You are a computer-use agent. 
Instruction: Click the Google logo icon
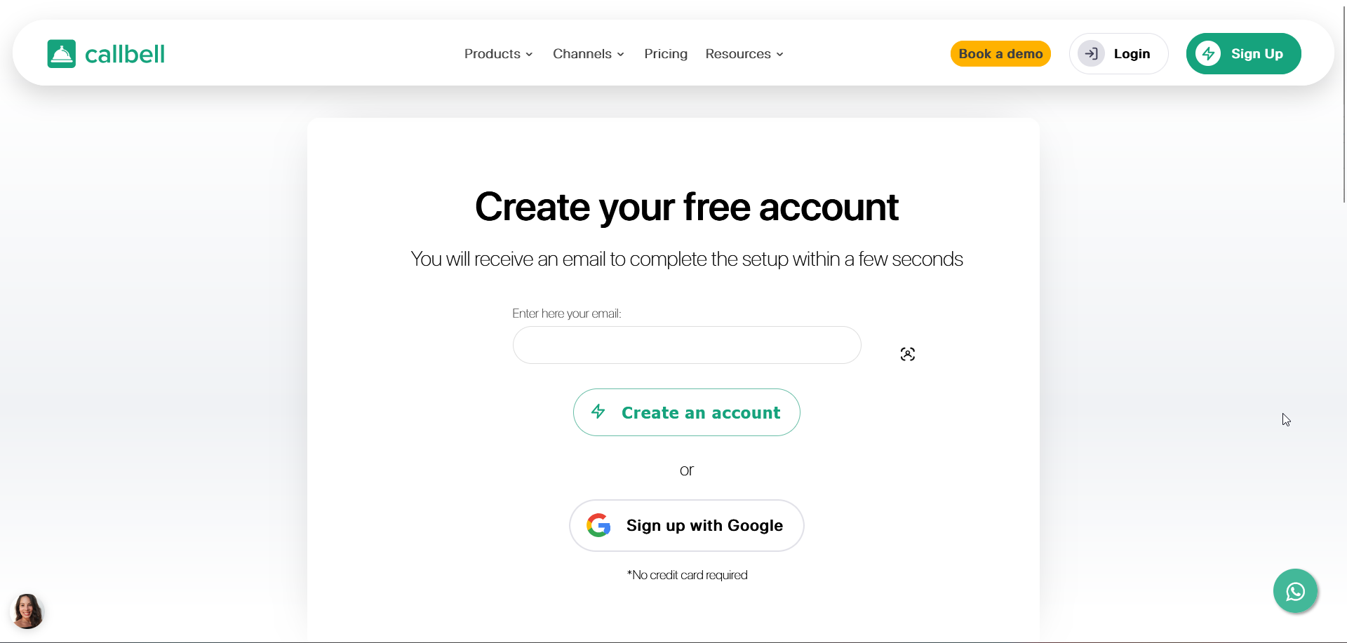tap(598, 525)
